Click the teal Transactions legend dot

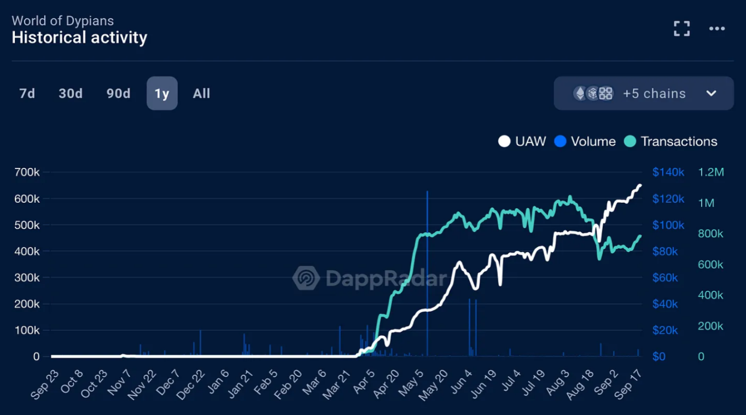(x=630, y=142)
